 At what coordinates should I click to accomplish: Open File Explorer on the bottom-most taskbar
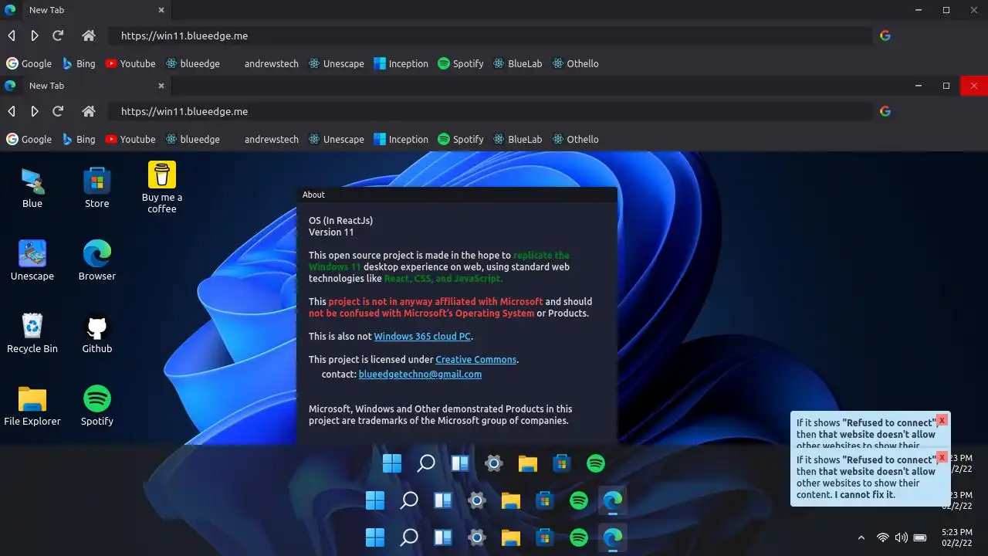tap(511, 537)
